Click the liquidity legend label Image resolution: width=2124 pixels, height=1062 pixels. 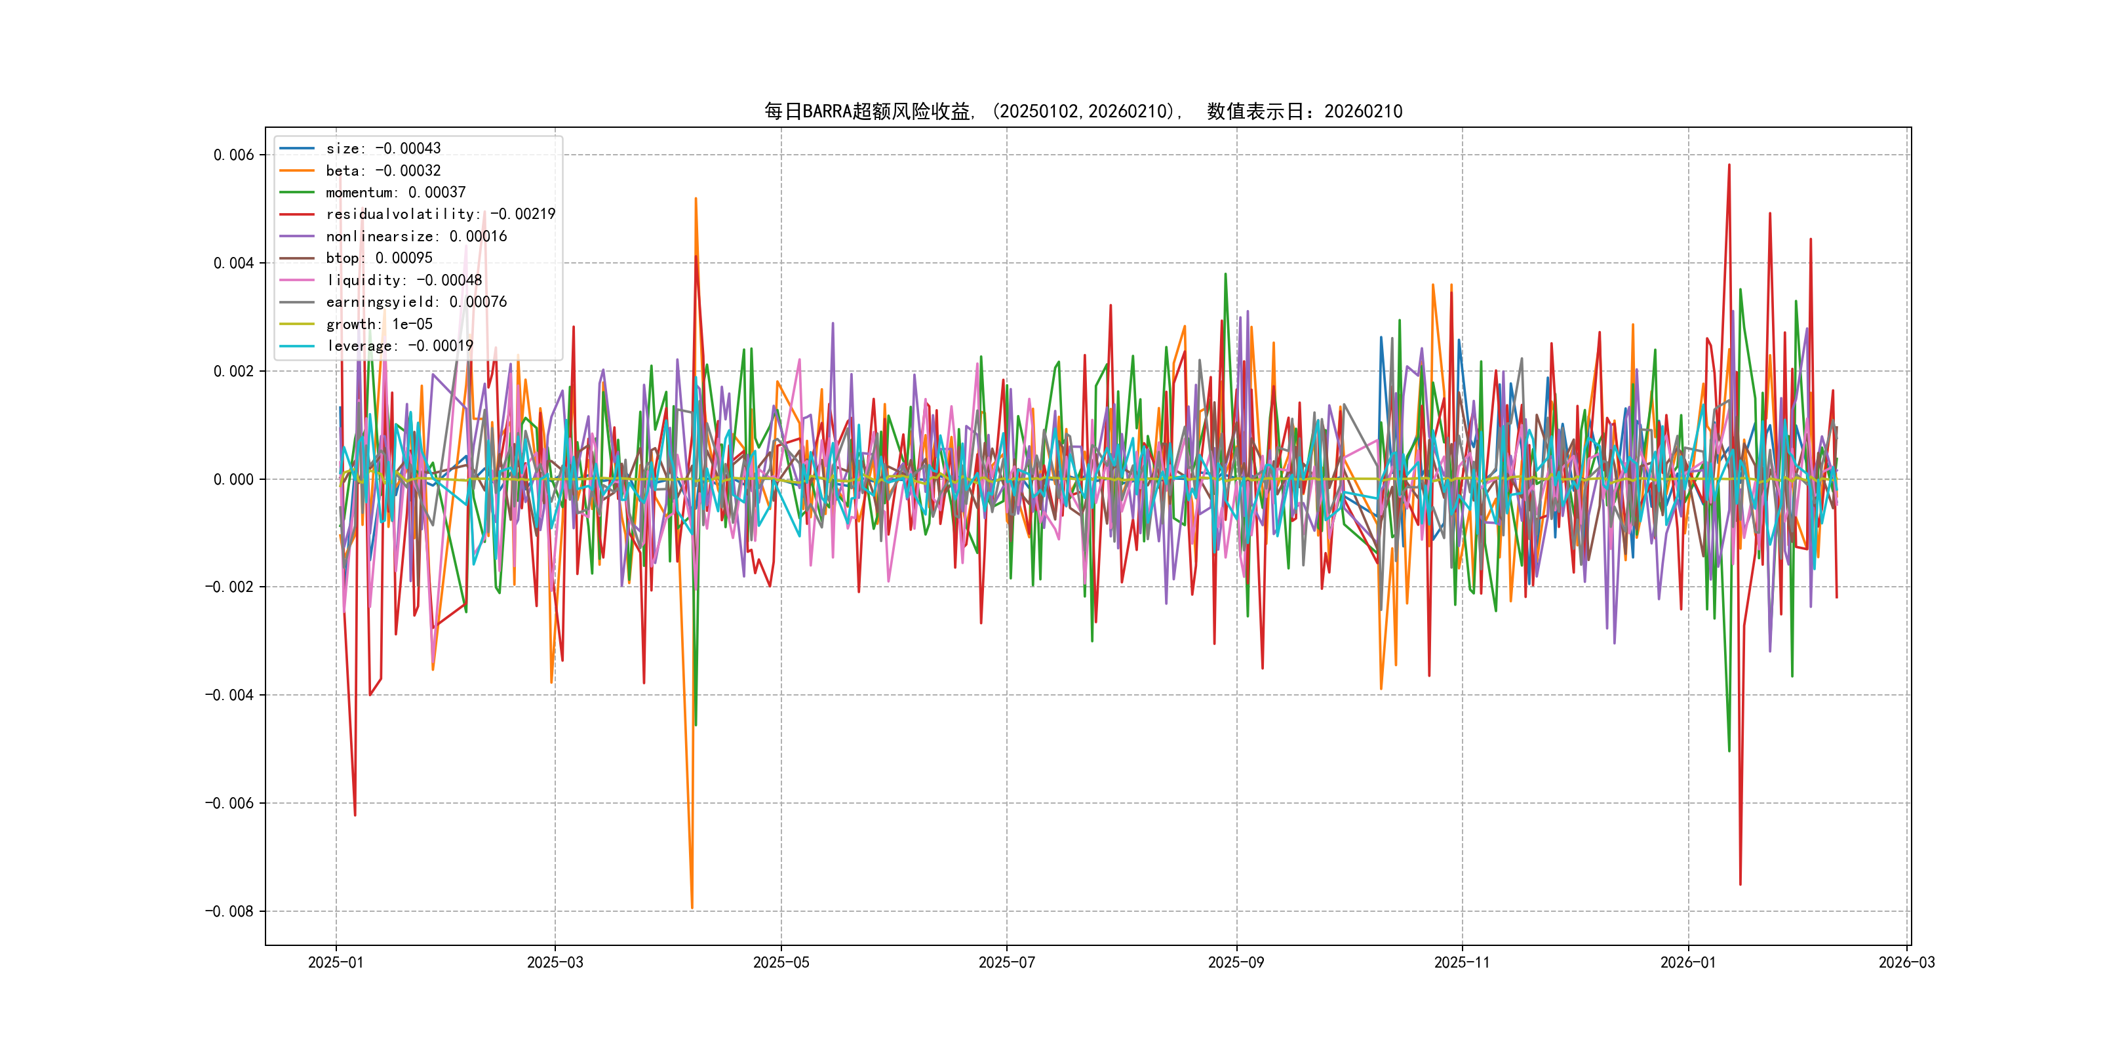click(403, 281)
